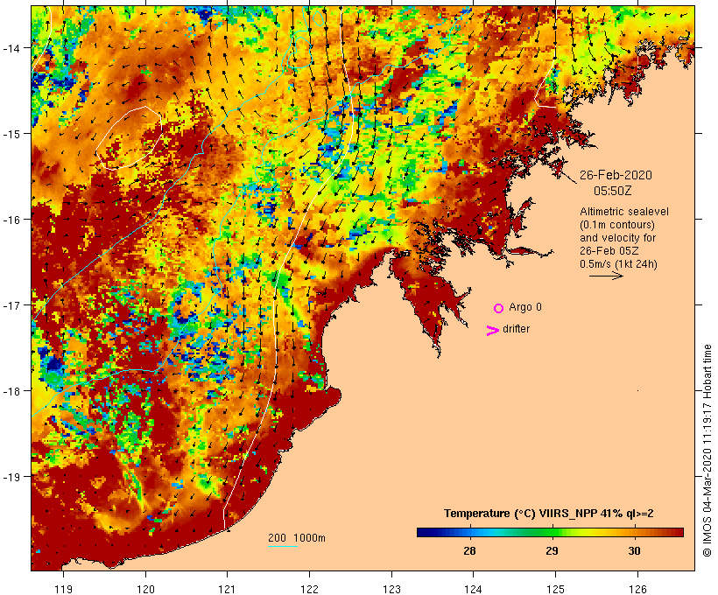Click '0.5m/s (1kt 24h)' scale text
Viewport: 718px width, 595px height.
pos(618,264)
